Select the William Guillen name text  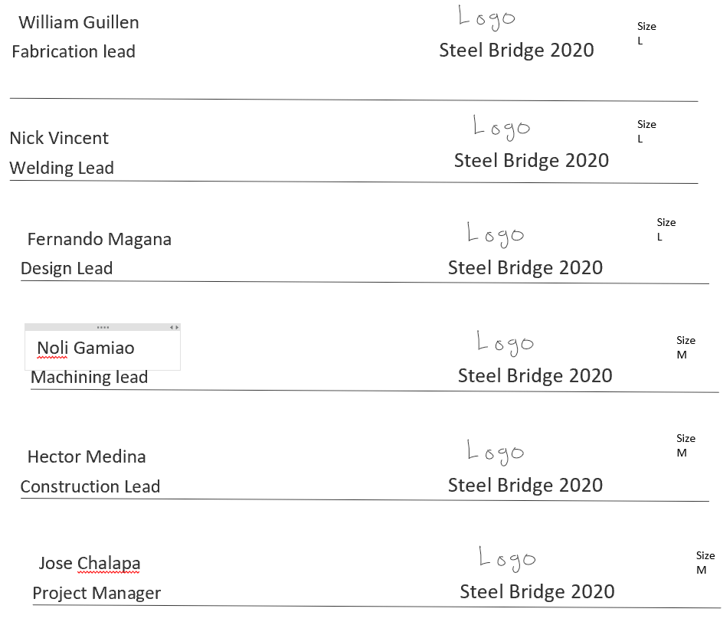(x=79, y=22)
